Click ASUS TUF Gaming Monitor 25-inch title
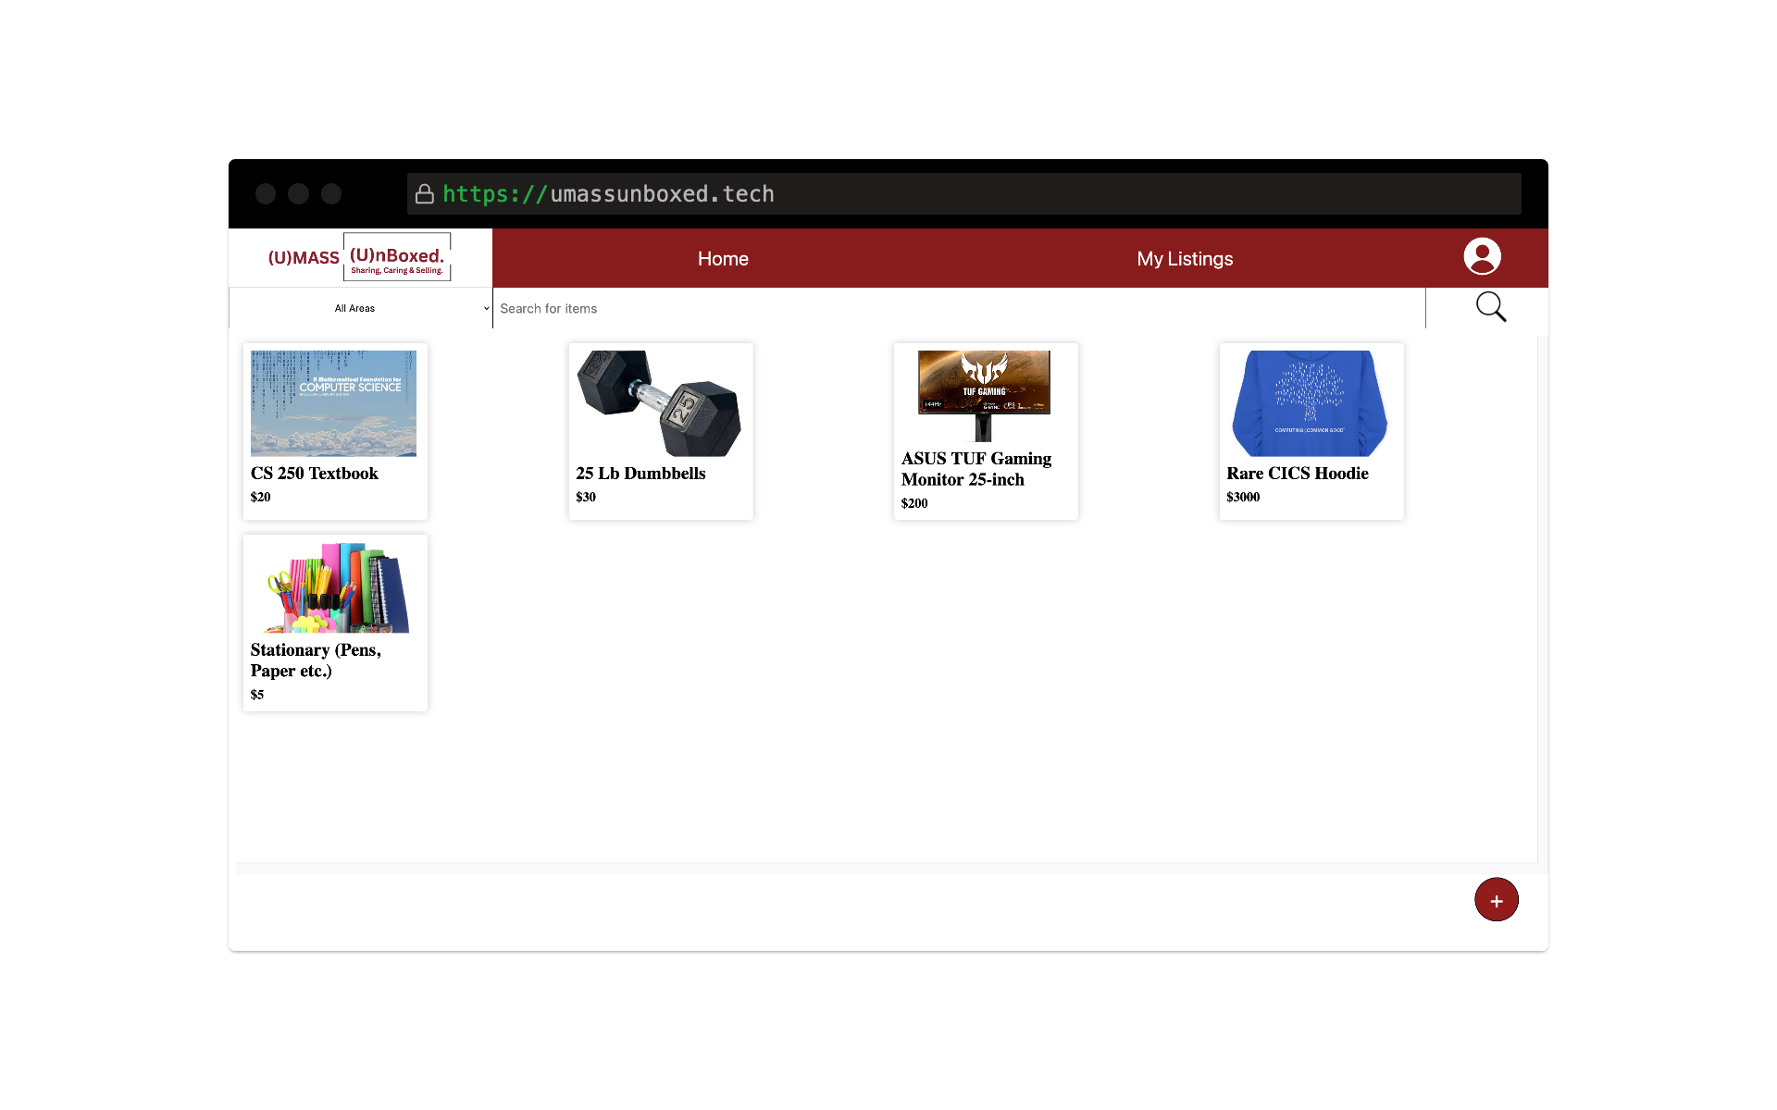1777x1110 pixels. pos(975,469)
